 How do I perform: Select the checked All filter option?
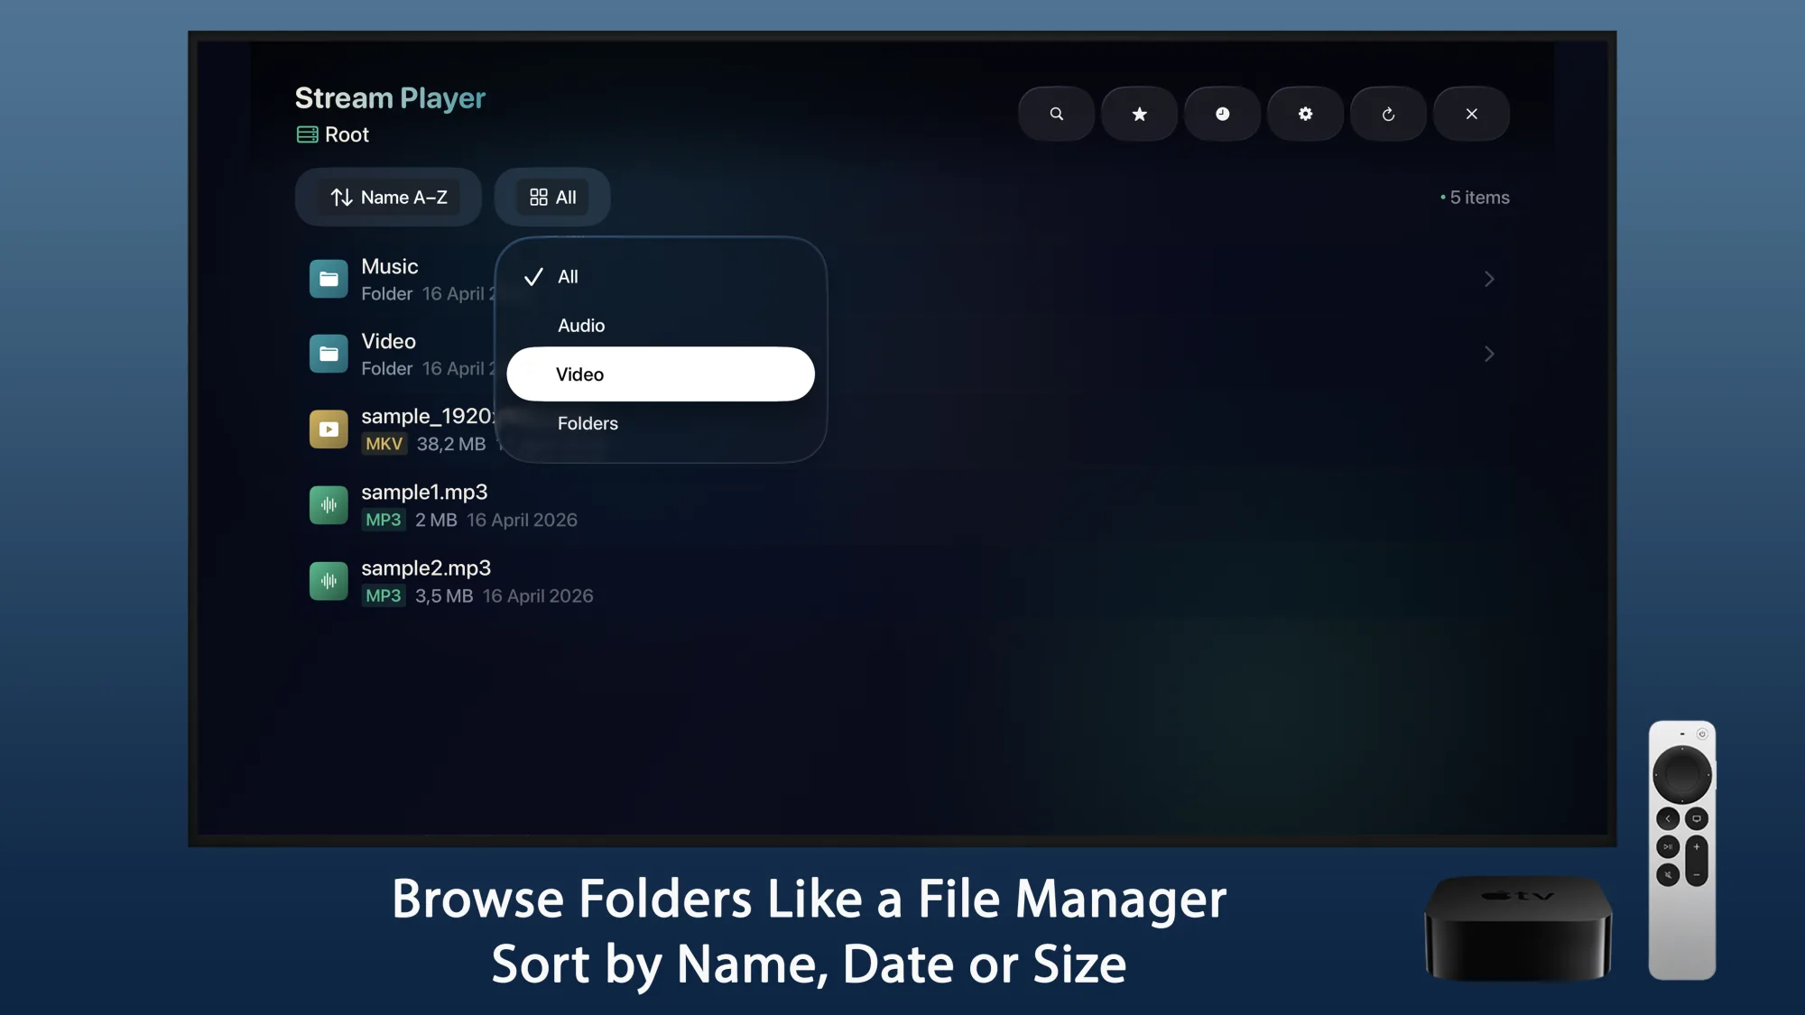click(661, 277)
